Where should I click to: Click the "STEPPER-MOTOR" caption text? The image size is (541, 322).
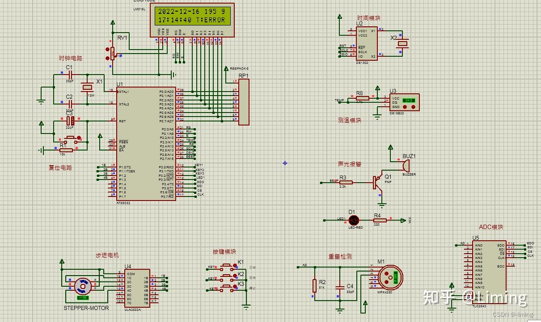(86, 308)
